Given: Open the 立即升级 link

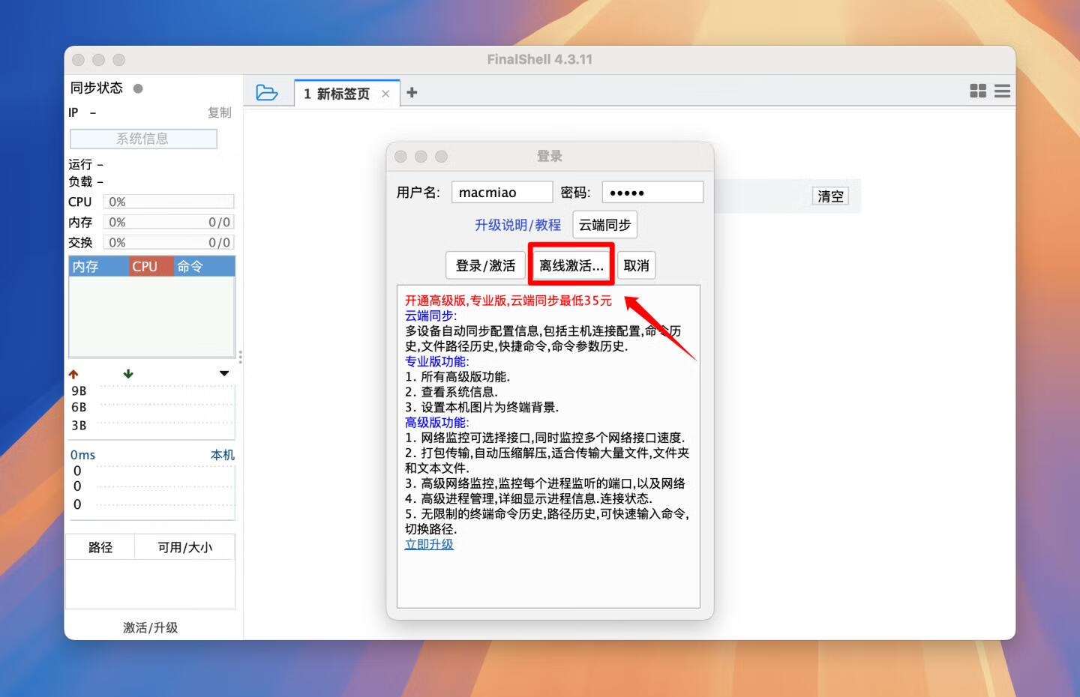Looking at the screenshot, I should click(429, 544).
